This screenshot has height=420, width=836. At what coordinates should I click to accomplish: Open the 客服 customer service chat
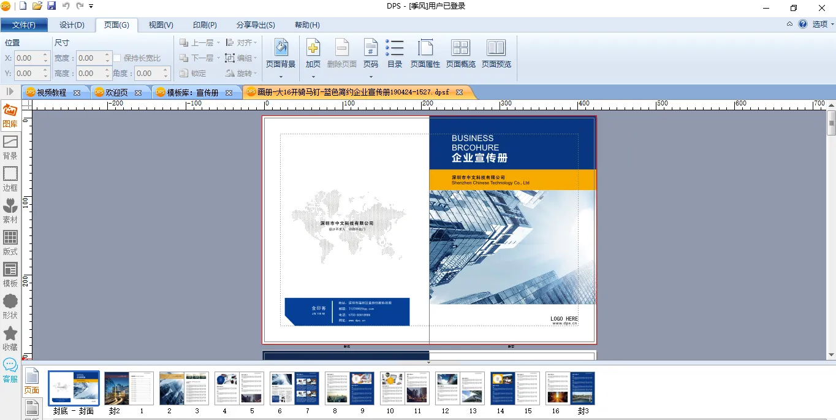tap(10, 370)
